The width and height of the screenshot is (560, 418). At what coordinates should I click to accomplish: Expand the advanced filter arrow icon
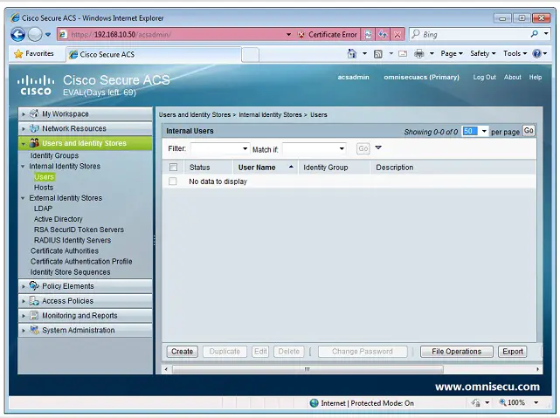pyautogui.click(x=378, y=147)
